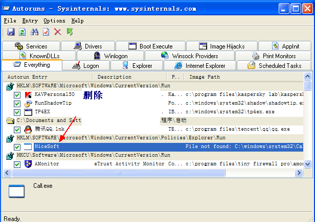Open Find with the binoculars icon
The image size is (315, 222).
[34, 32]
